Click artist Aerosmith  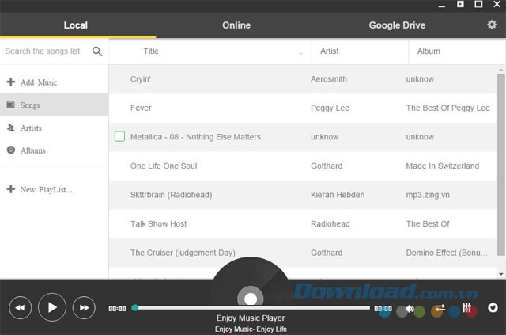point(329,79)
